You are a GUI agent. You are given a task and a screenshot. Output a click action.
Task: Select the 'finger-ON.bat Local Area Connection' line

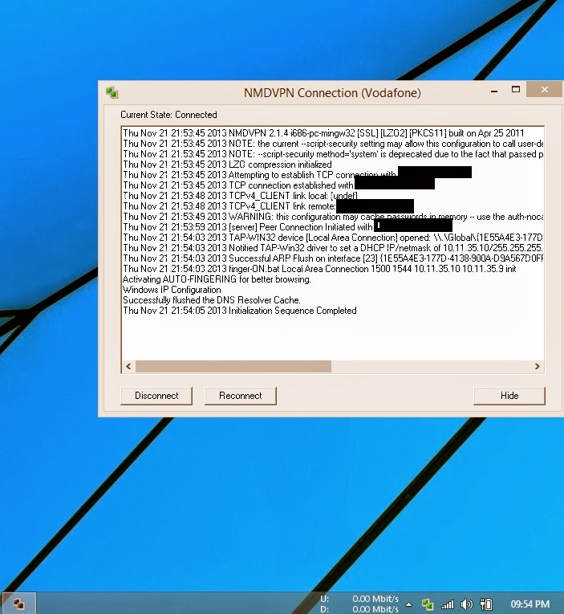coord(319,269)
